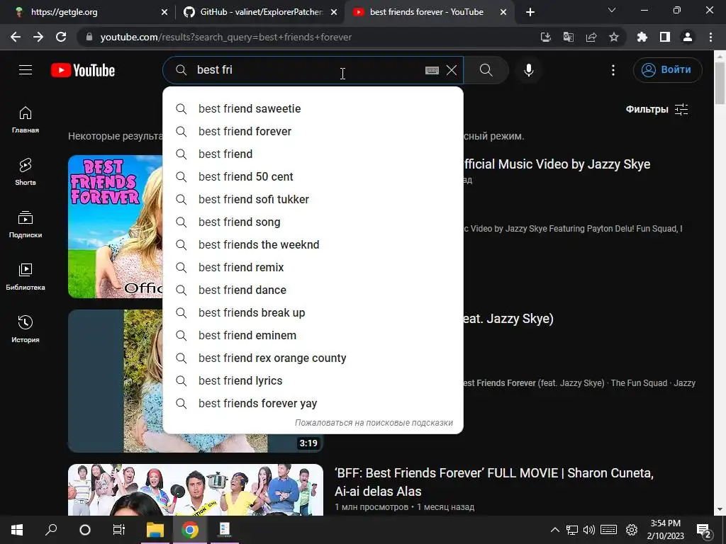The height and width of the screenshot is (544, 726).
Task: Clear the search query with the X icon
Action: [x=452, y=70]
